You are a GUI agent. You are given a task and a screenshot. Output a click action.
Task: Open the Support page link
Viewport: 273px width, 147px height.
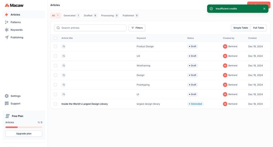click(x=24, y=104)
